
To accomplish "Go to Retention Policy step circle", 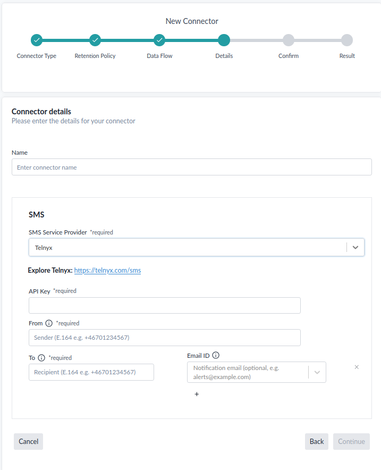I will (95, 40).
